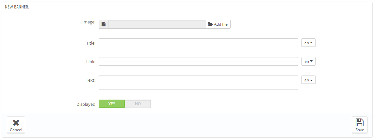This screenshot has height=139, width=374.
Task: Click inside the Text textarea
Action: coord(198,83)
